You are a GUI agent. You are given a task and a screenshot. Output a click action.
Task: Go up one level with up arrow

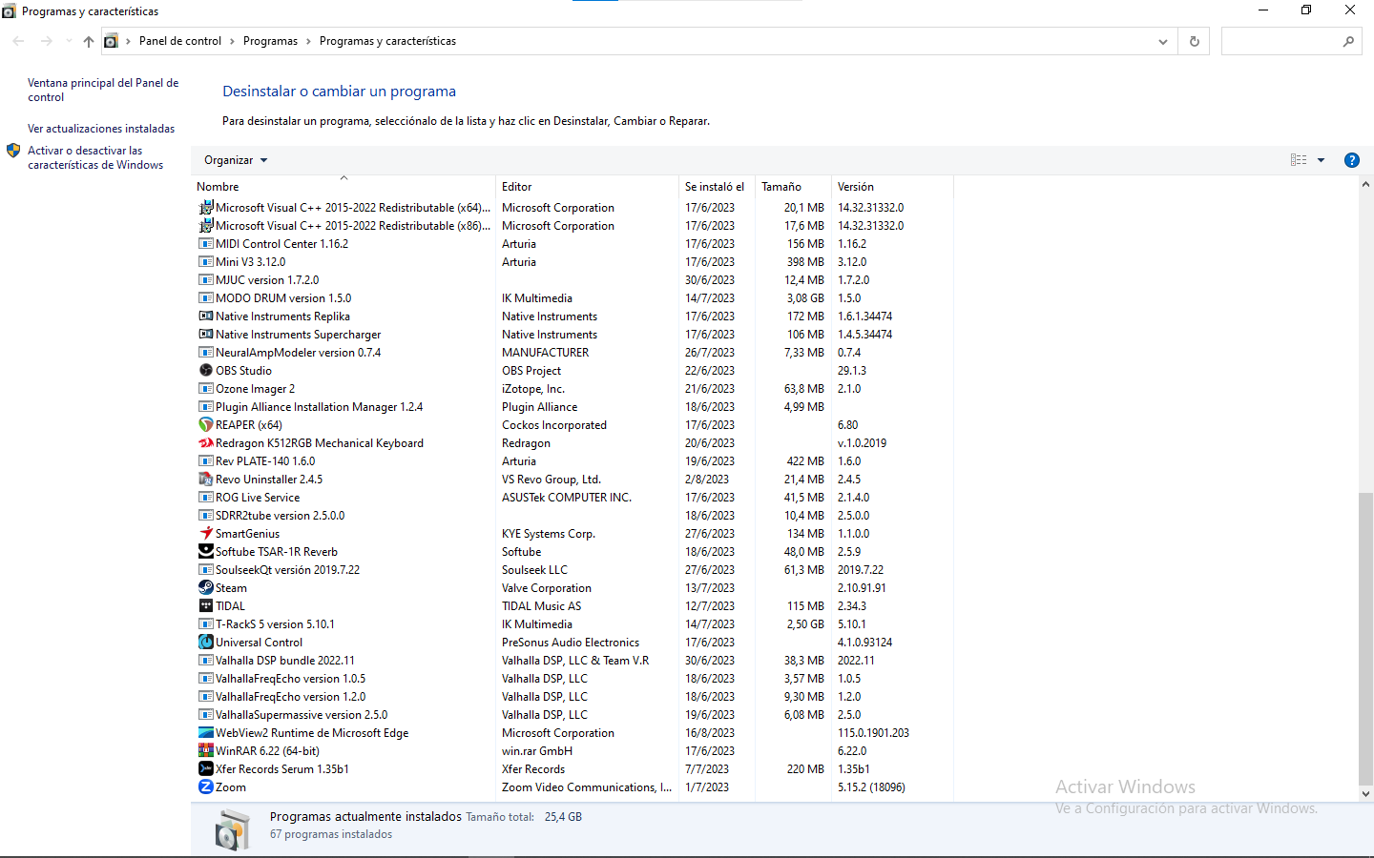coord(89,41)
